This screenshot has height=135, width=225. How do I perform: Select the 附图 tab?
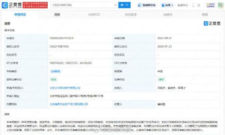205,15
